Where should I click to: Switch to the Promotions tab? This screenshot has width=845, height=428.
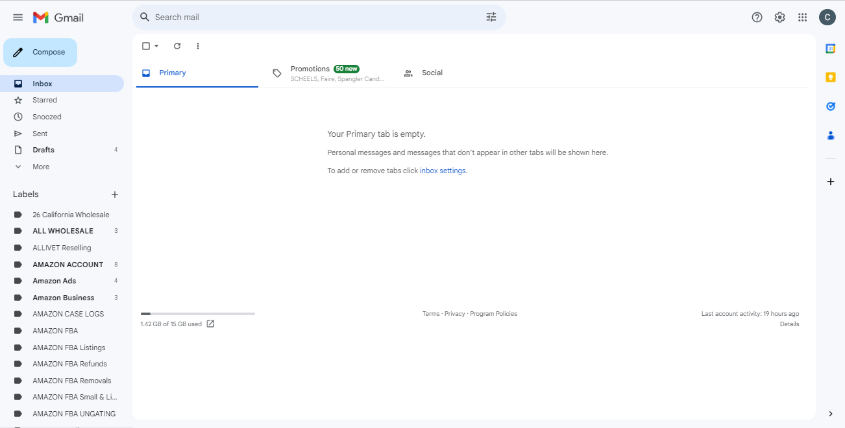pos(328,73)
